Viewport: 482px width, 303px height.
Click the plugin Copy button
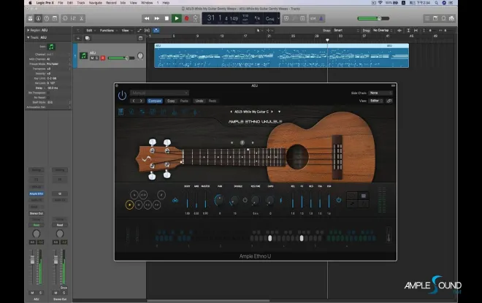point(171,101)
